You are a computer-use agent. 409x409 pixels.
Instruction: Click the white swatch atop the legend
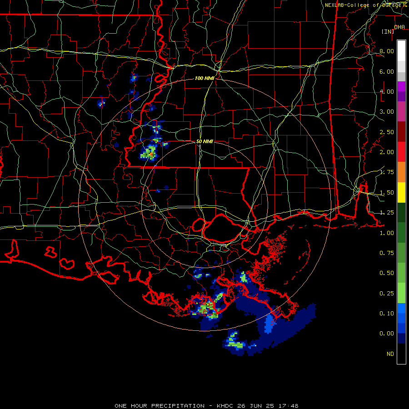click(x=401, y=50)
